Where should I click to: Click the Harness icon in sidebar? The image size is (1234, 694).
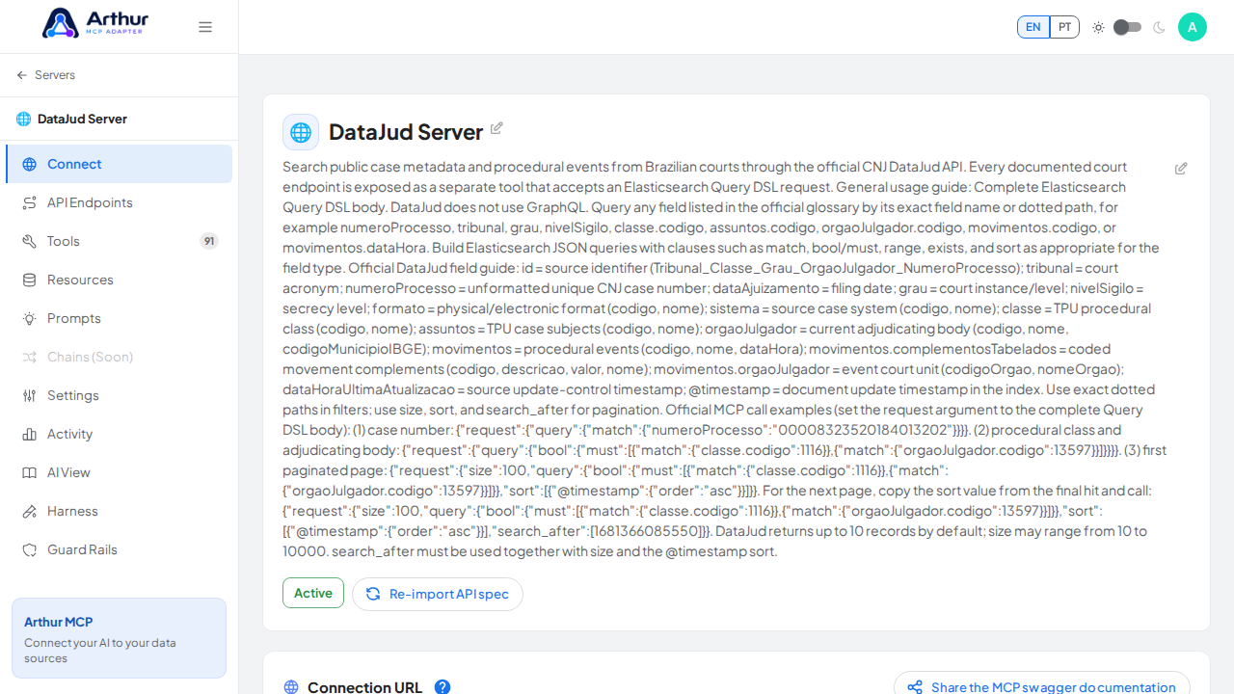click(x=30, y=511)
